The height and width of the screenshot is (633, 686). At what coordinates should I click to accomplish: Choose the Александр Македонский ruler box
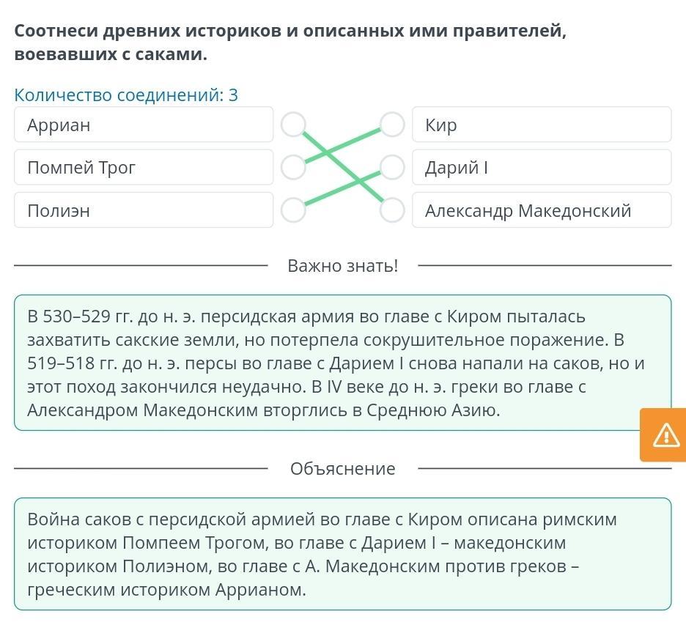(541, 210)
